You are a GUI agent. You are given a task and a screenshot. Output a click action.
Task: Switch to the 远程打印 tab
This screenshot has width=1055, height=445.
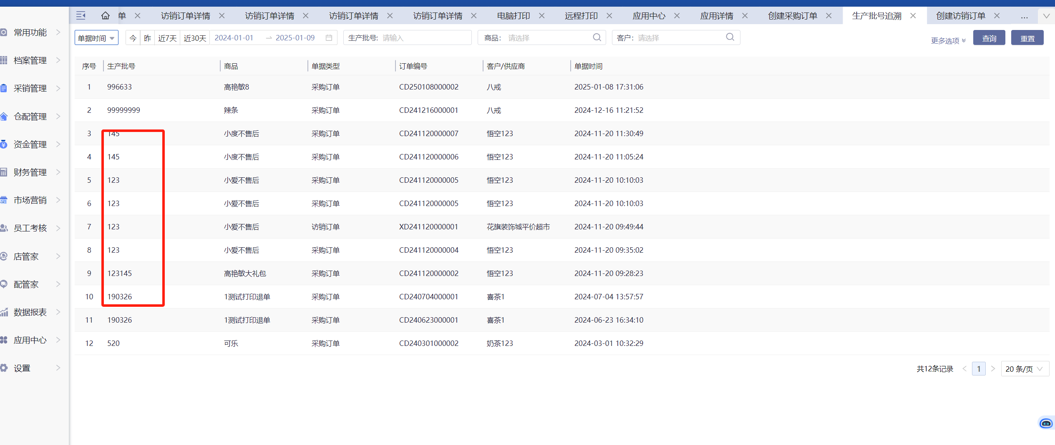(x=581, y=16)
